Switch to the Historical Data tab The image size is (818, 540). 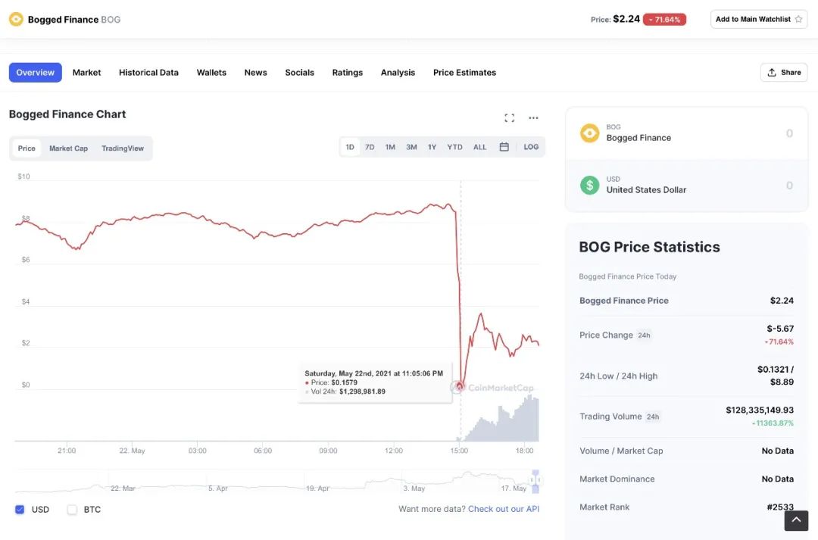click(x=148, y=73)
